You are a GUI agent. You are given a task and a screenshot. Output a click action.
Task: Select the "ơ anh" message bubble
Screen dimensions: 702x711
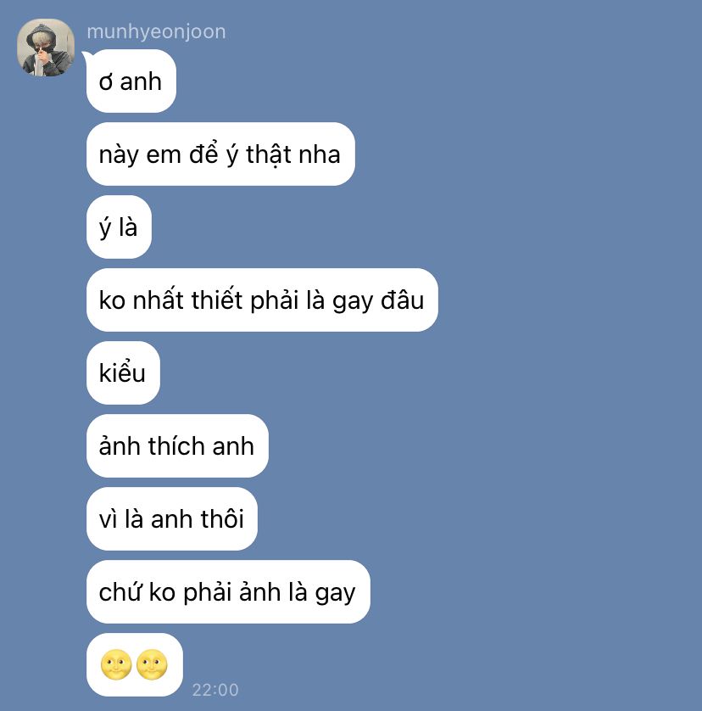tap(131, 81)
